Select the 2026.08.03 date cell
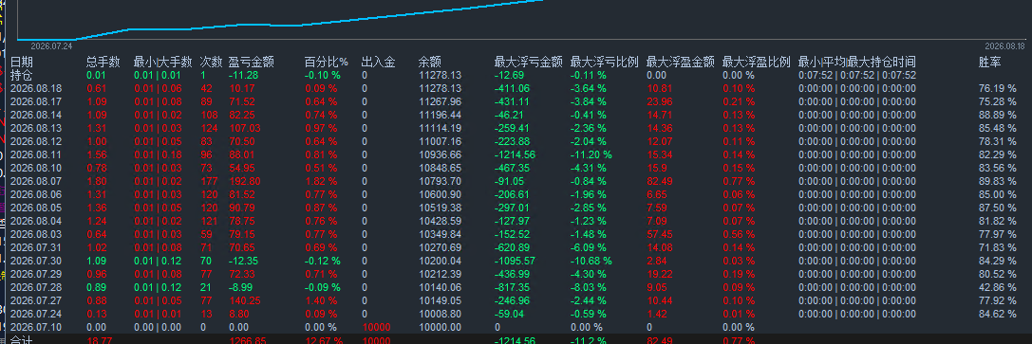The width and height of the screenshot is (1032, 344). click(37, 234)
